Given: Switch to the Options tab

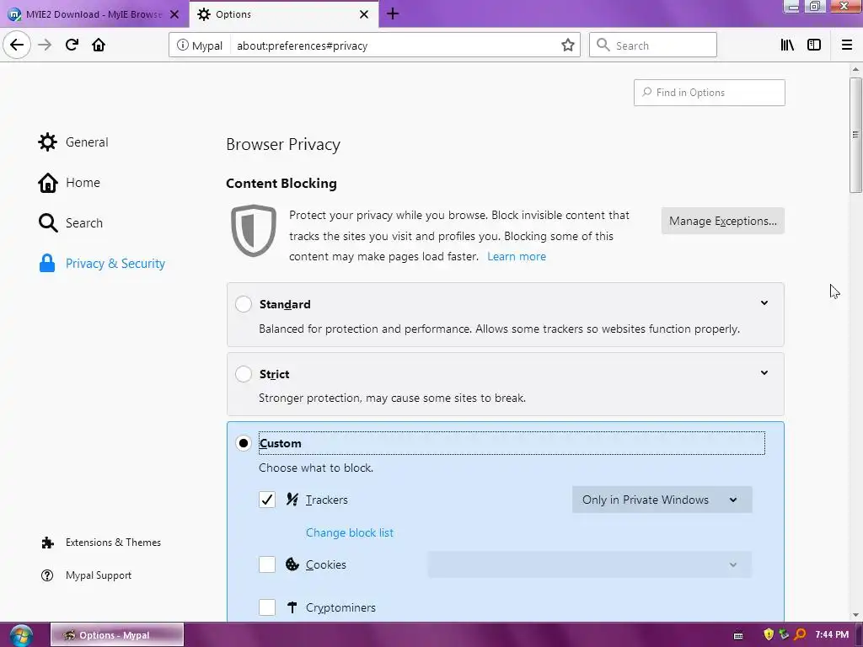Looking at the screenshot, I should 283,14.
